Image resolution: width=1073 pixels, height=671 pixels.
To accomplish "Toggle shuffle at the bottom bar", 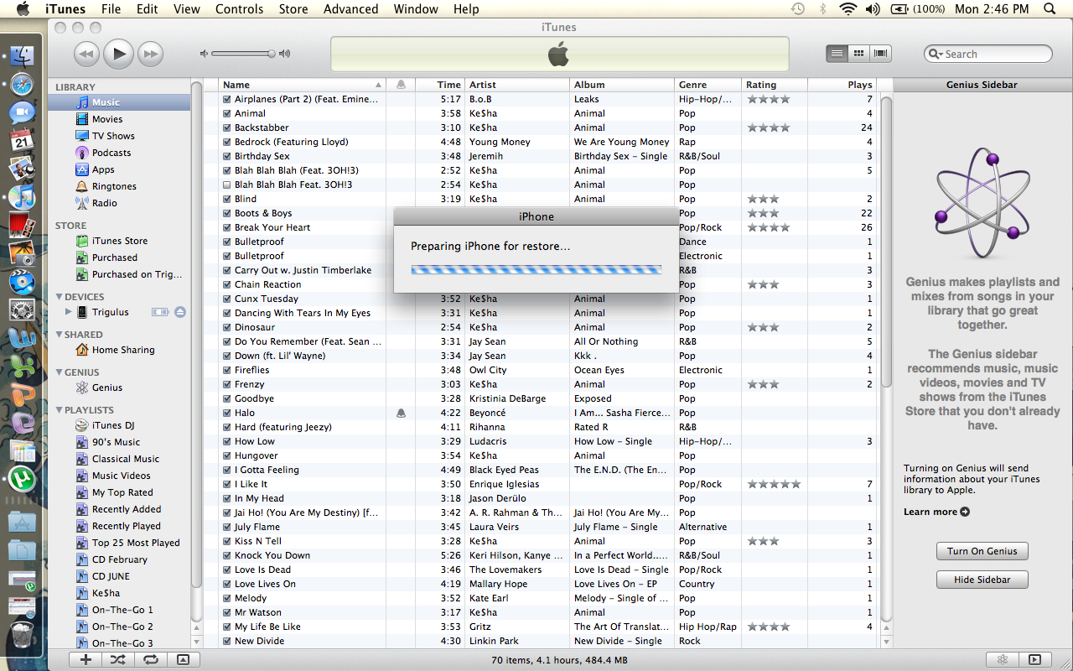I will click(118, 659).
